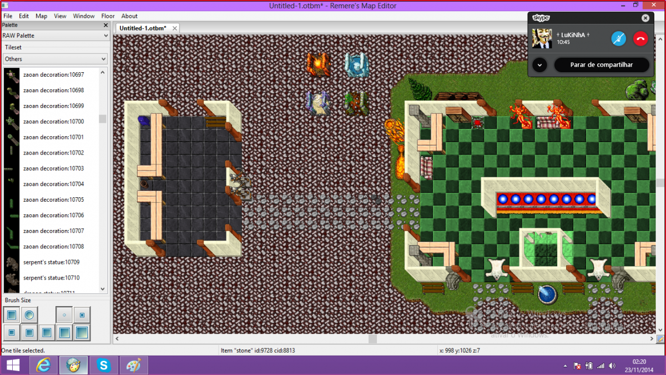Switch to the Untitled-1.otbm tab

pos(143,28)
